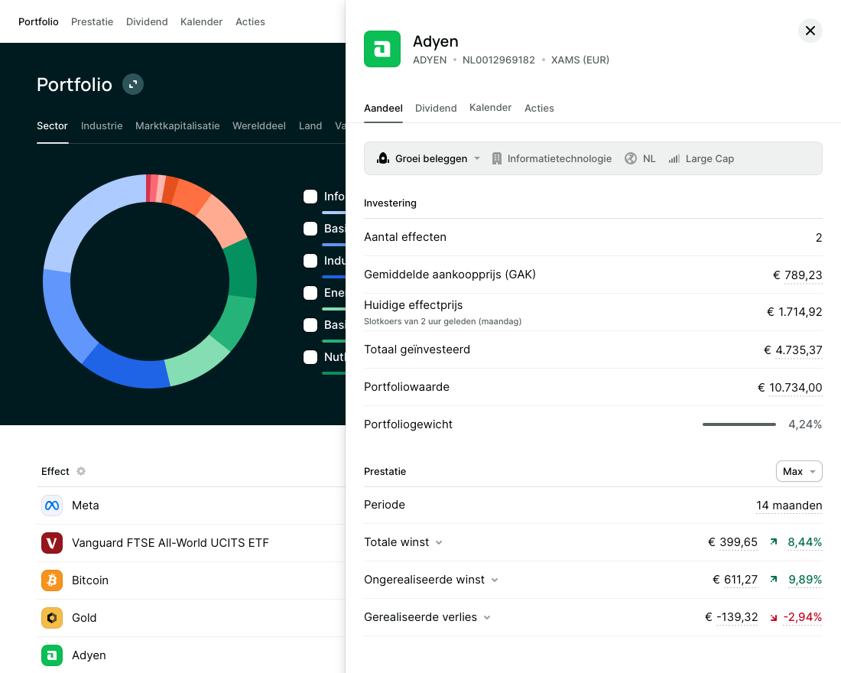Click the Portfoliogewicht progress bar
This screenshot has height=673, width=841.
(739, 424)
